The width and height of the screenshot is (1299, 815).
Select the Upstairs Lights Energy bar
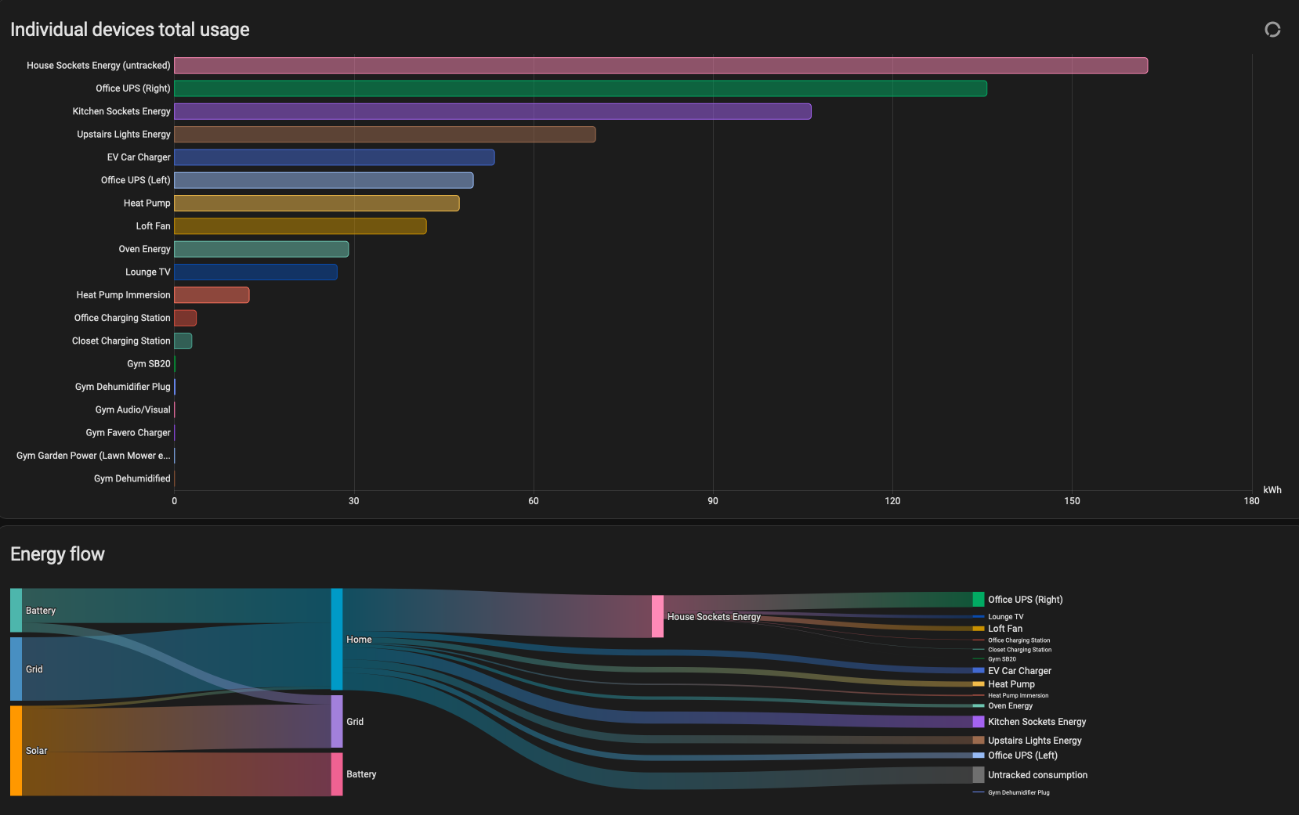pos(385,135)
